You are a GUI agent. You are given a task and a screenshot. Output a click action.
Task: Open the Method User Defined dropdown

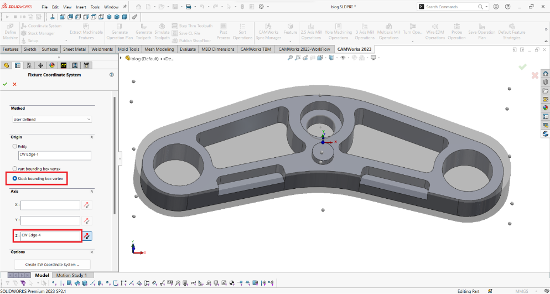[52, 119]
